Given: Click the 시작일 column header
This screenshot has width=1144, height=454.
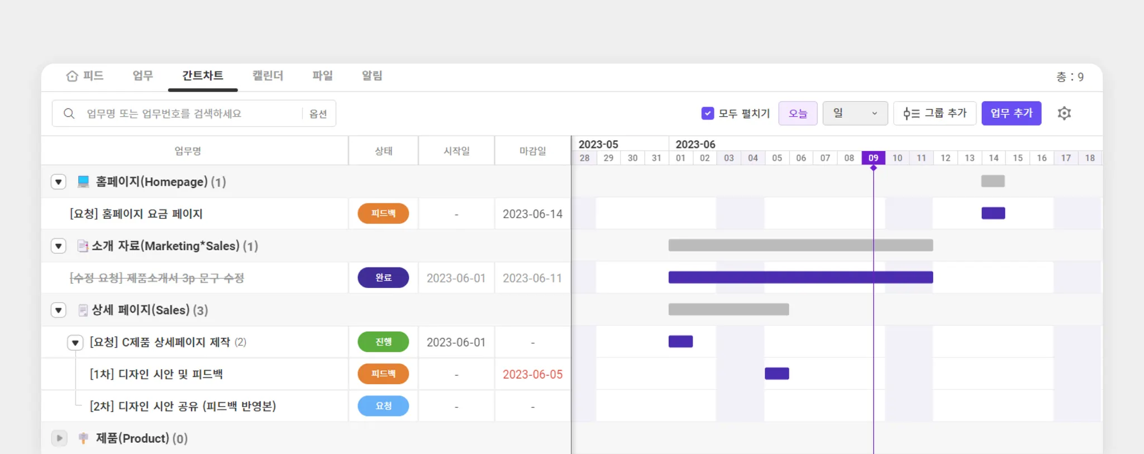Looking at the screenshot, I should (456, 151).
